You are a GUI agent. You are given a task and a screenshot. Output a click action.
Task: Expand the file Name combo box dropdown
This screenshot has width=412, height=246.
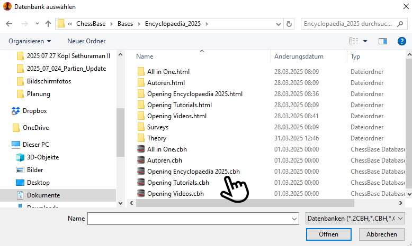(295, 218)
